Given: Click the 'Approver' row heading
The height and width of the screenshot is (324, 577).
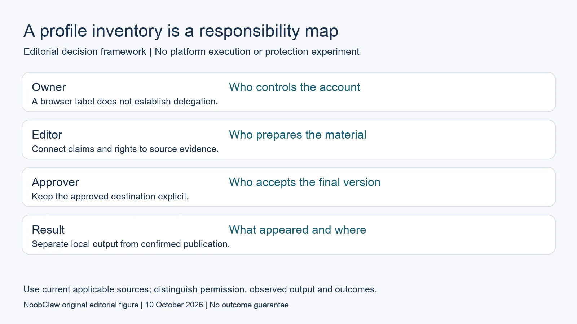Looking at the screenshot, I should [55, 182].
